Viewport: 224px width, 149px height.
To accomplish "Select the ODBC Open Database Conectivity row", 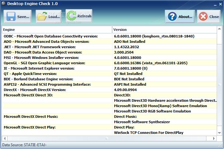I will tap(109, 36).
